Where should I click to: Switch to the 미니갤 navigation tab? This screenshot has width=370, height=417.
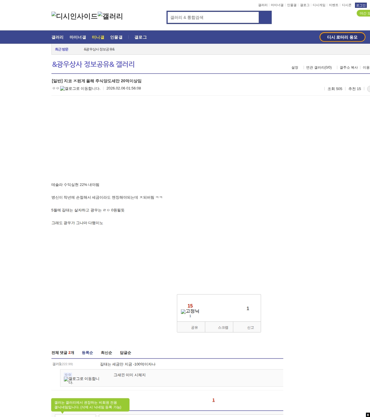(x=98, y=37)
